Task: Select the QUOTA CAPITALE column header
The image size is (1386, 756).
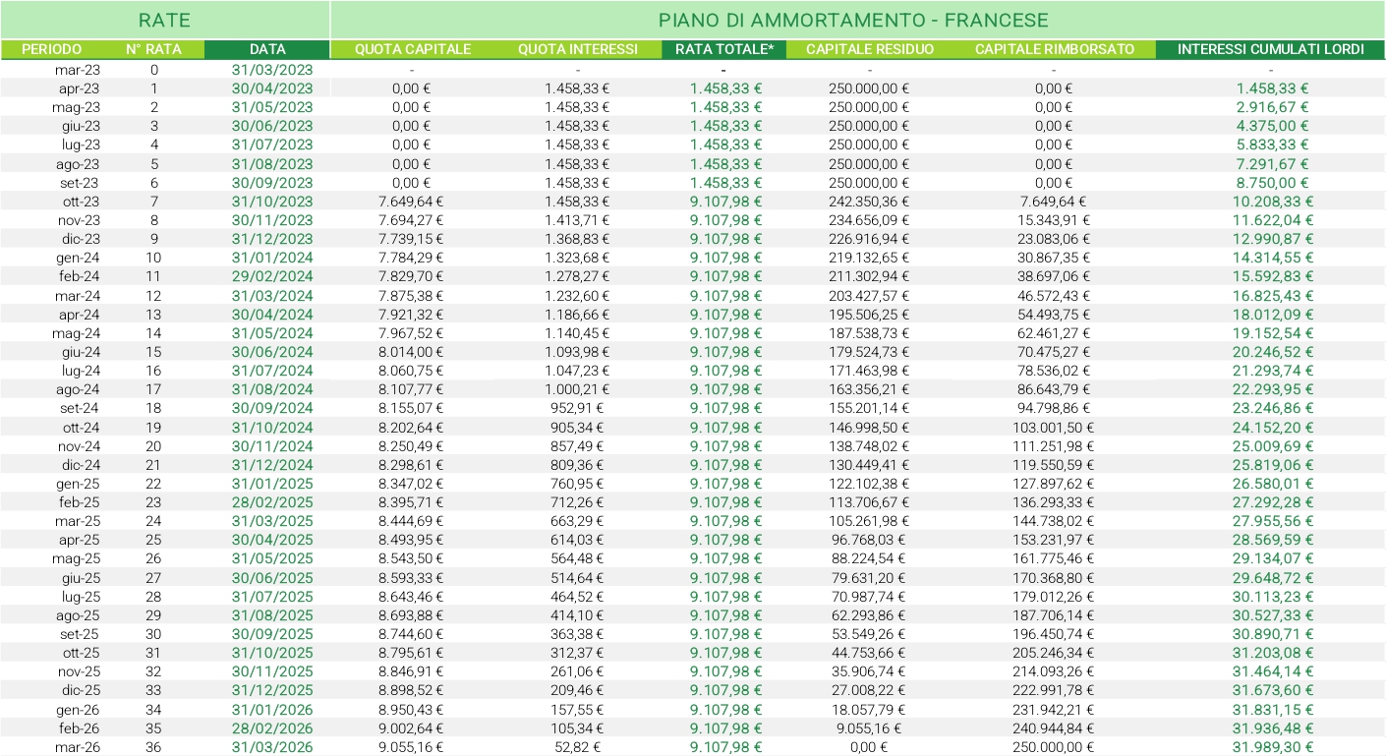Action: click(413, 49)
